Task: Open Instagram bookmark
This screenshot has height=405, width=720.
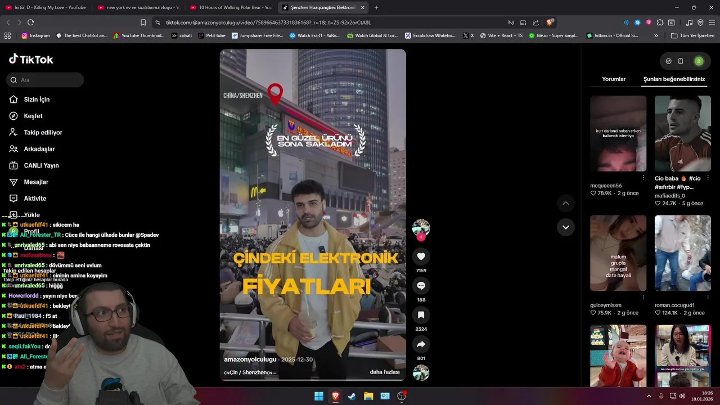Action: pos(35,35)
